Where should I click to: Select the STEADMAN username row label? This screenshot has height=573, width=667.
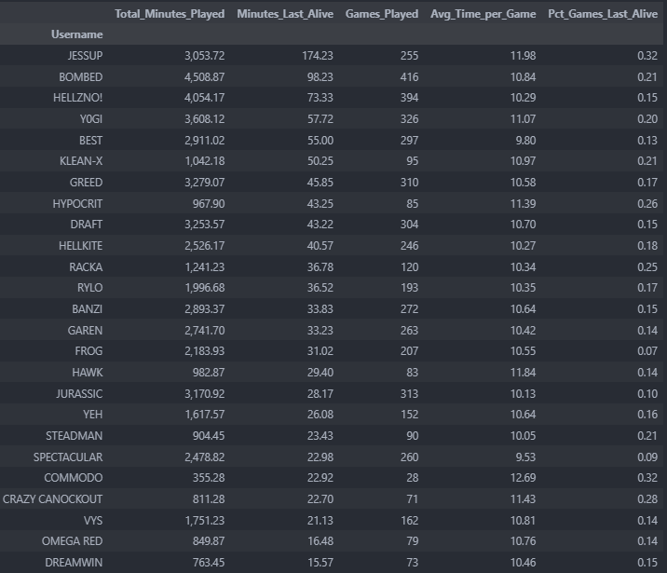point(74,436)
